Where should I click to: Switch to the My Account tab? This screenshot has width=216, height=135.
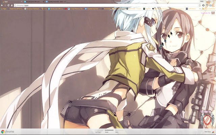point(33,2)
